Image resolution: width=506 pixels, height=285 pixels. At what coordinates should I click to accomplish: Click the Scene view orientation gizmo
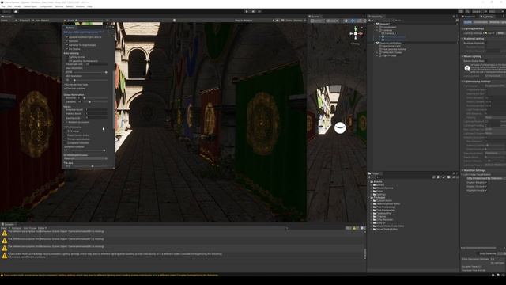pos(355,33)
